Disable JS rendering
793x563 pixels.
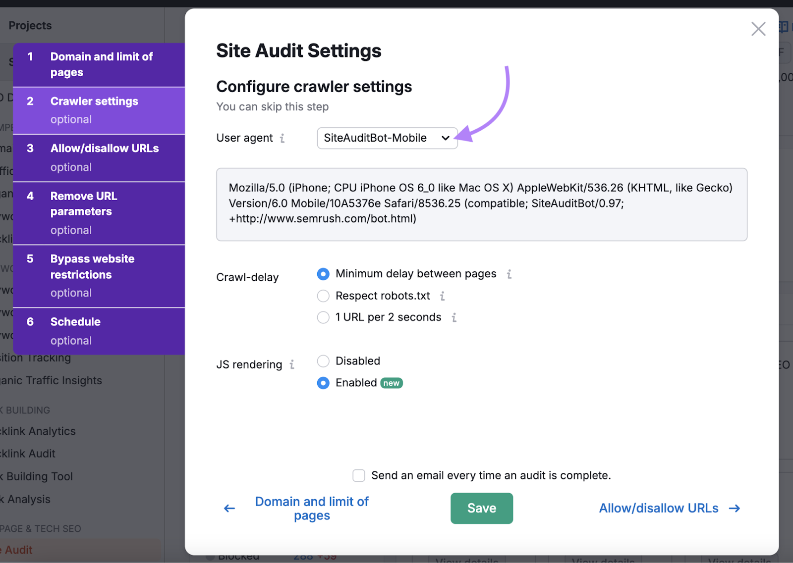coord(323,361)
